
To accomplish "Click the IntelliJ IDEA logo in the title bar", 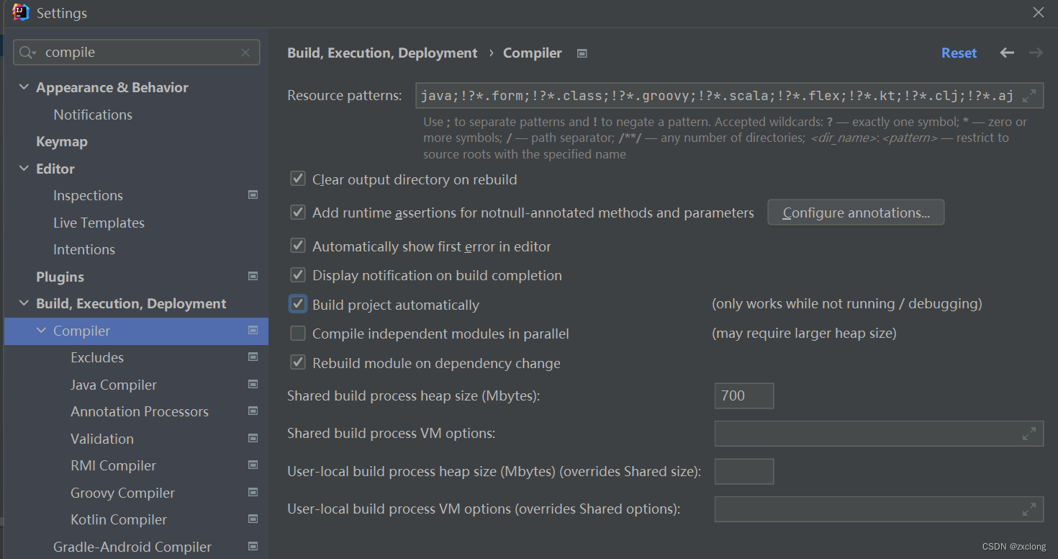I will 21,12.
